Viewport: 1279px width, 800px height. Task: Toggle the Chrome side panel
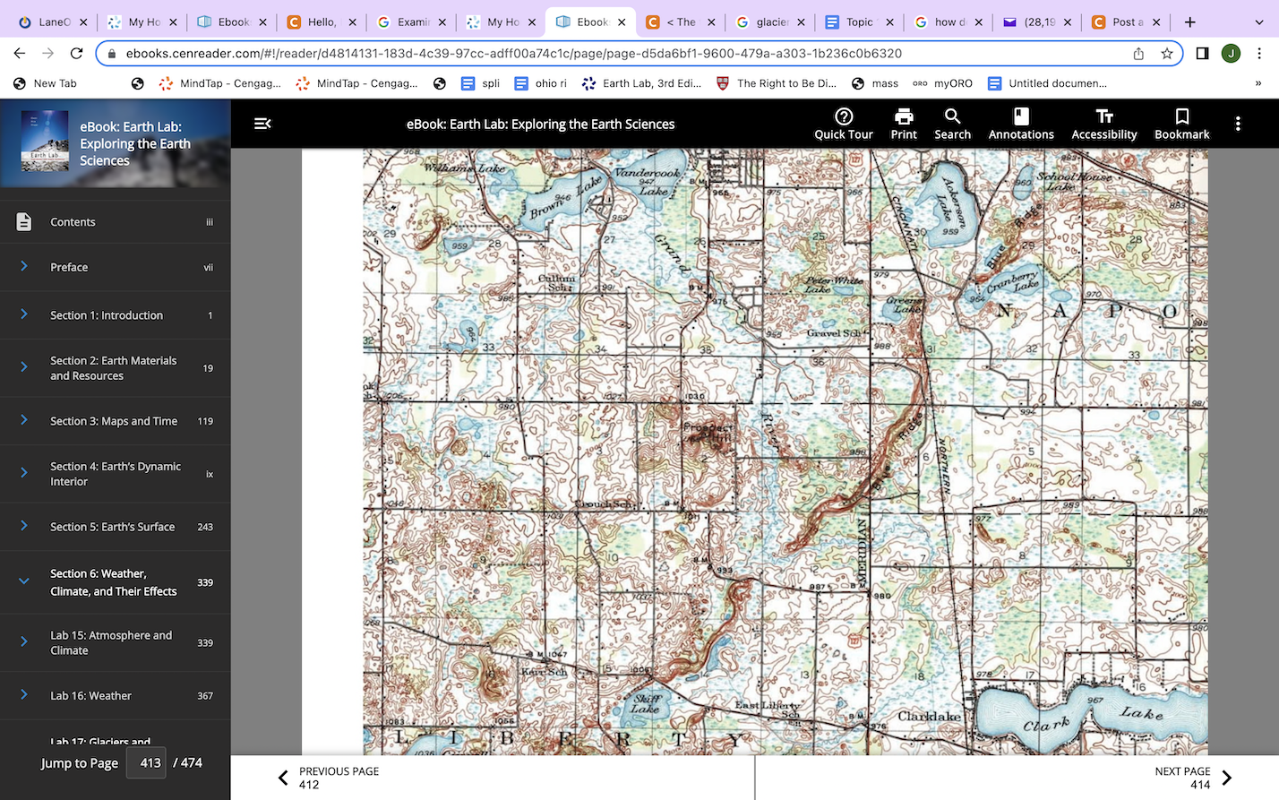pos(1202,54)
